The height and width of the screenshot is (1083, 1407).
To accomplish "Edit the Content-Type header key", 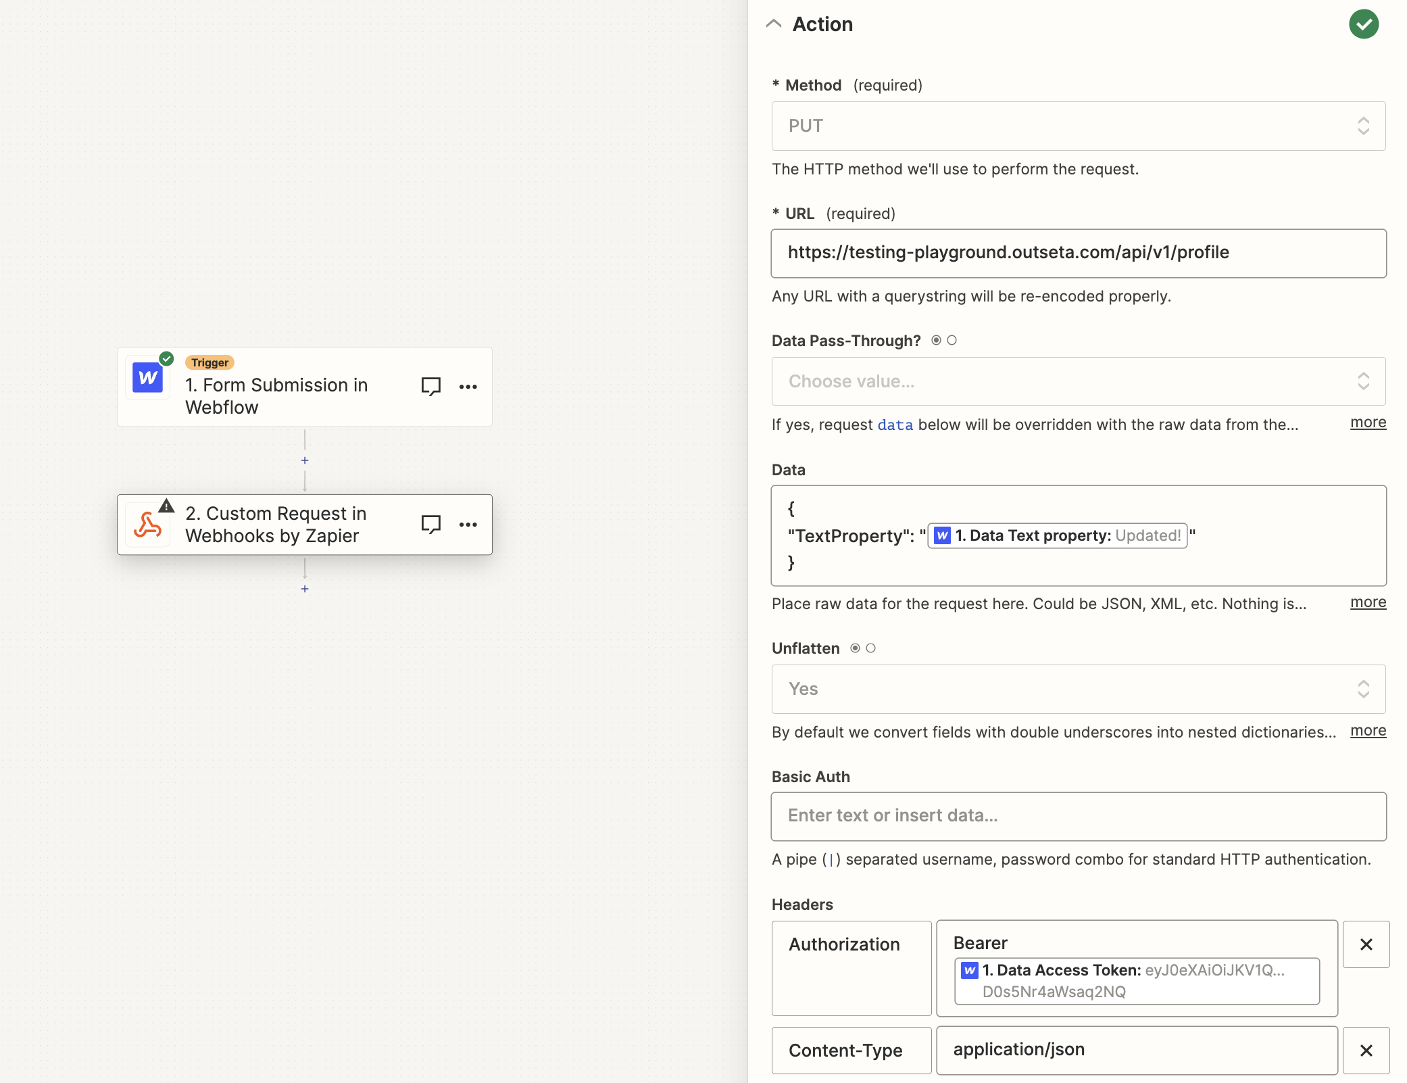I will pyautogui.click(x=851, y=1051).
